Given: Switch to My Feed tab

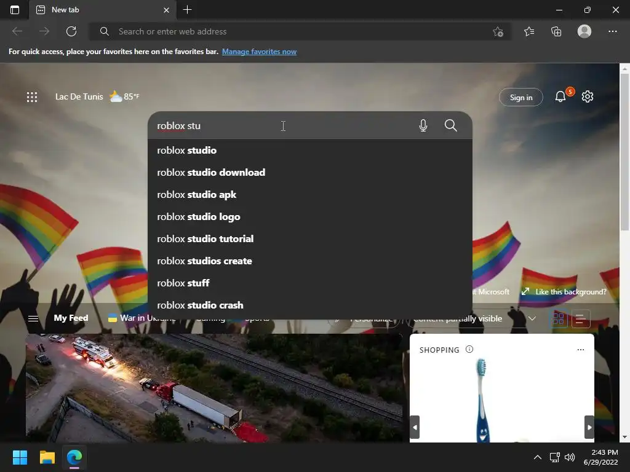Looking at the screenshot, I should [71, 318].
